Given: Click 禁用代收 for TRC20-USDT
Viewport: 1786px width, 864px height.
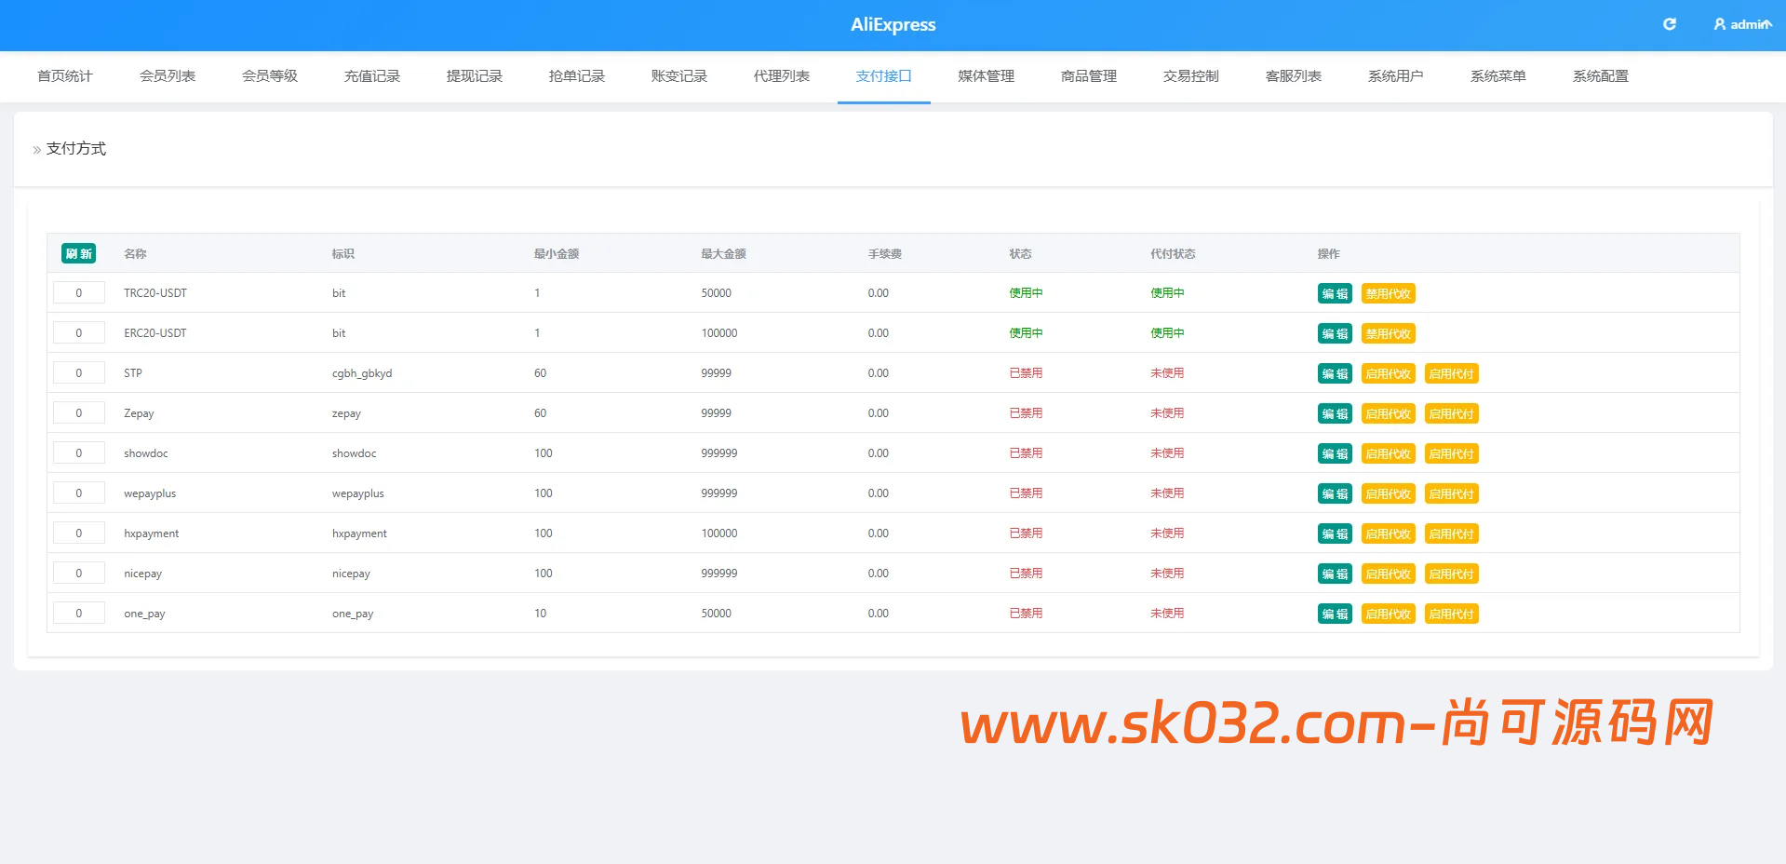Looking at the screenshot, I should 1389,293.
